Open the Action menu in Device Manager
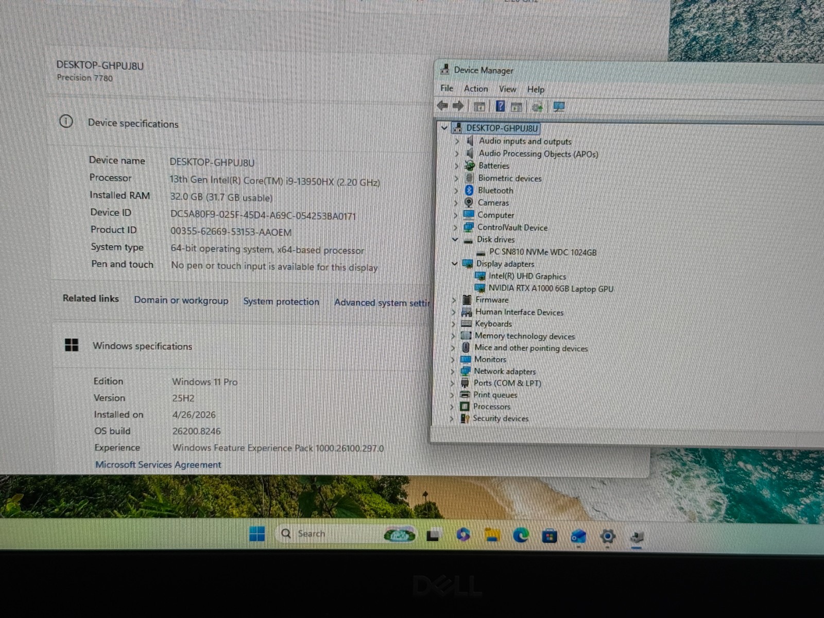The width and height of the screenshot is (824, 618). [x=476, y=89]
